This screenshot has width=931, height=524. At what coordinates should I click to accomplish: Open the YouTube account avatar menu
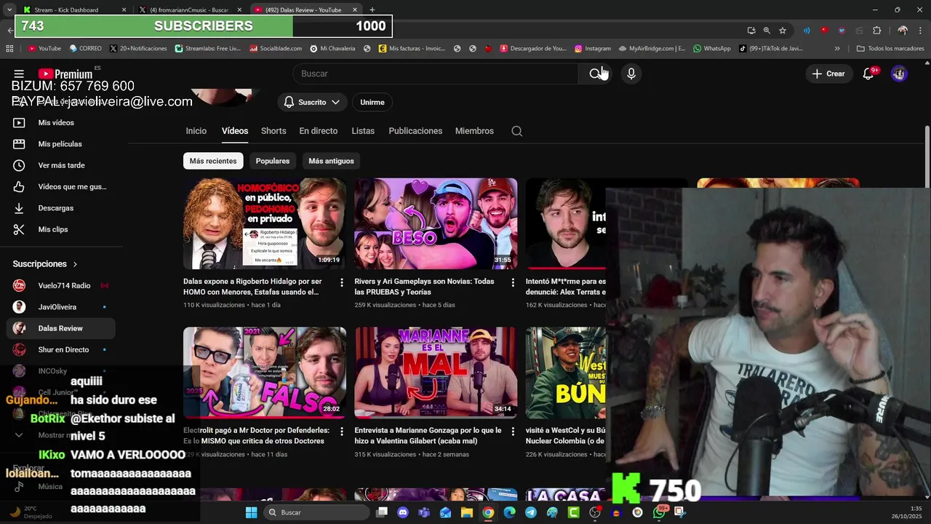[x=899, y=74]
